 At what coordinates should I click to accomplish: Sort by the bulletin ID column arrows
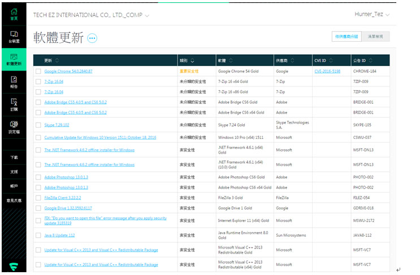point(371,60)
